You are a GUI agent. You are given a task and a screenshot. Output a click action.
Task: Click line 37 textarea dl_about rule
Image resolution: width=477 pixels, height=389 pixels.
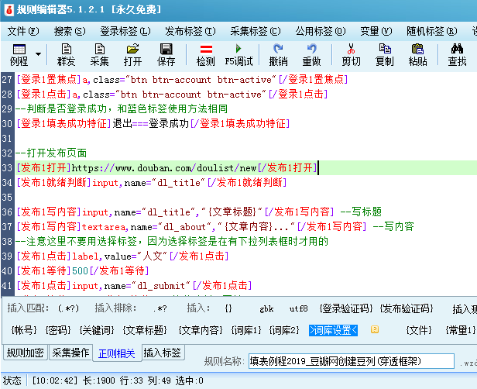(x=215, y=227)
